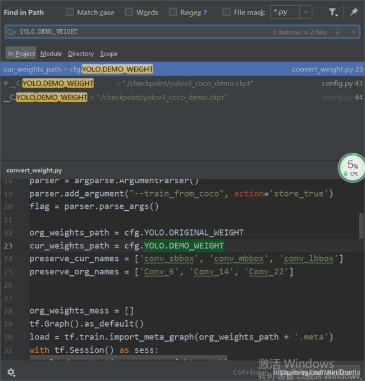Screen dimensions: 365x381
Task: Enable the Match case checkbox
Action: (70, 12)
